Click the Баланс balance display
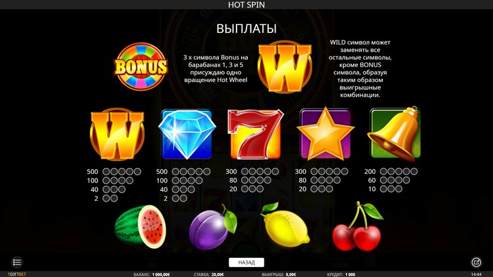Image resolution: width=493 pixels, height=277 pixels. [152, 274]
